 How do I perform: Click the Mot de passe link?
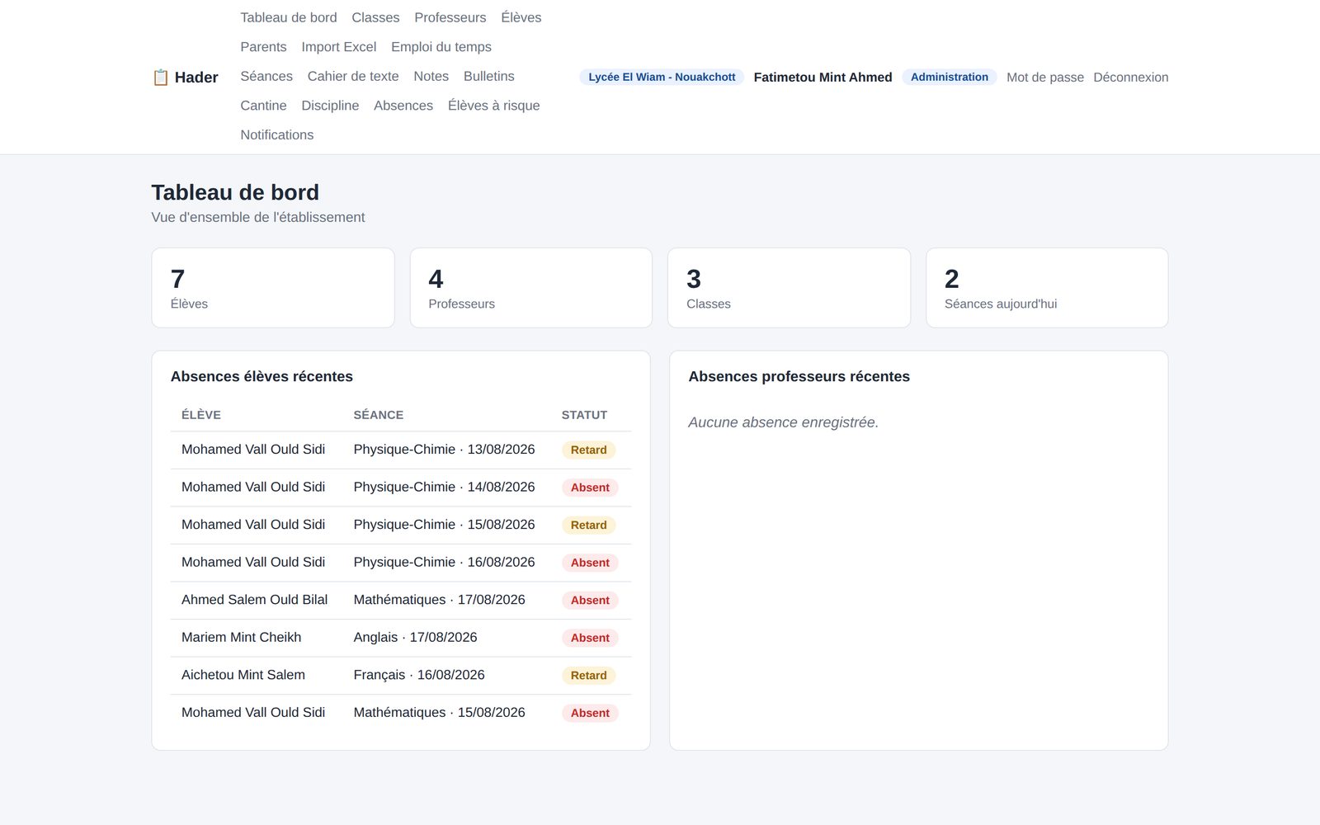1045,78
